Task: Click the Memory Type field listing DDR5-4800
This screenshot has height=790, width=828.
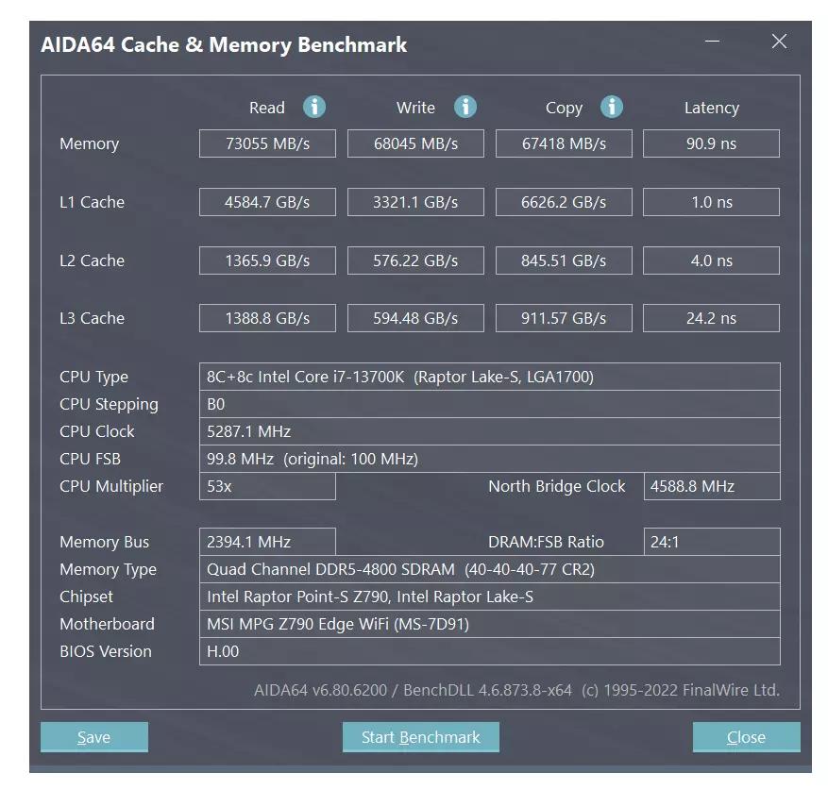Action: [x=490, y=568]
